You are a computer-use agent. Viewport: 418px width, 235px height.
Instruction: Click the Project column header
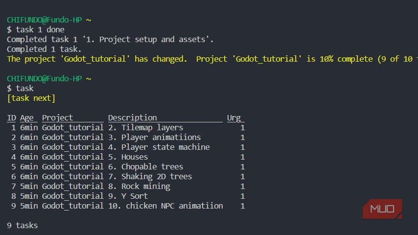pos(72,117)
